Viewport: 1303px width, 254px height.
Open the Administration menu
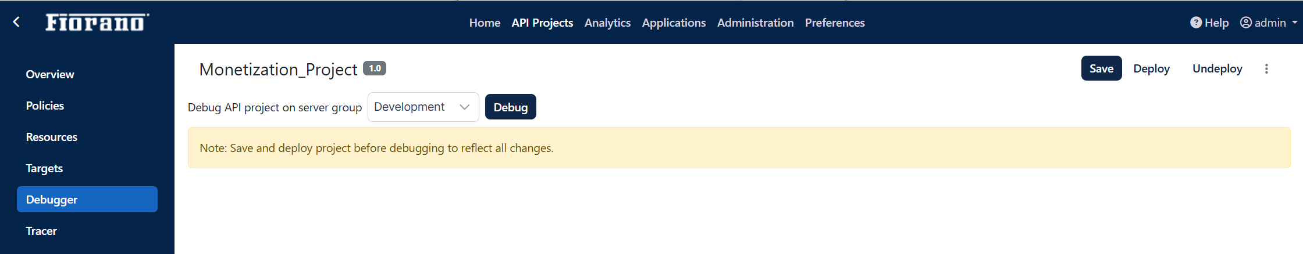[x=755, y=23]
